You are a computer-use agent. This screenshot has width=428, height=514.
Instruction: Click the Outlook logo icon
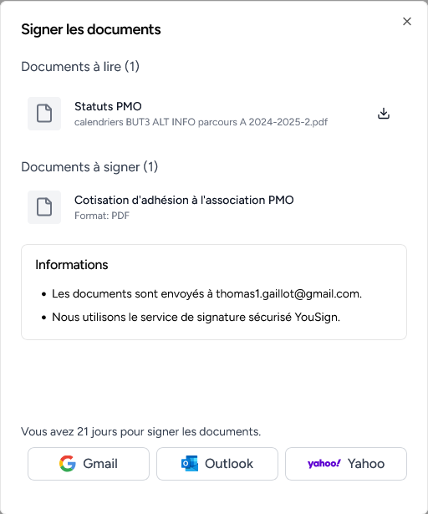[190, 464]
